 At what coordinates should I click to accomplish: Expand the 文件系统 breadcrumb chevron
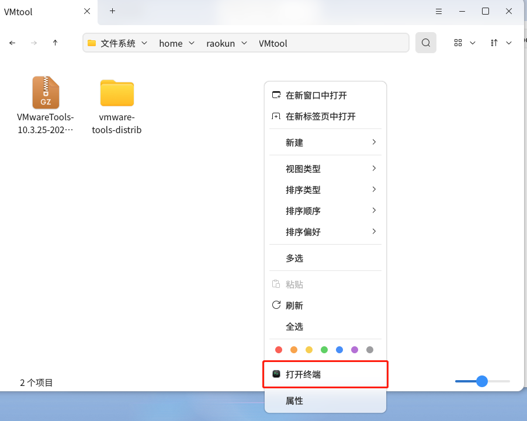click(144, 43)
